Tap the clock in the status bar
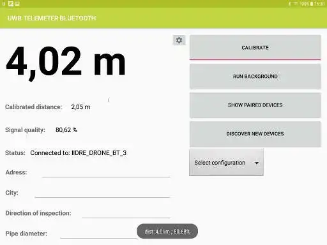Image resolution: width=327 pixels, height=245 pixels. click(319, 4)
